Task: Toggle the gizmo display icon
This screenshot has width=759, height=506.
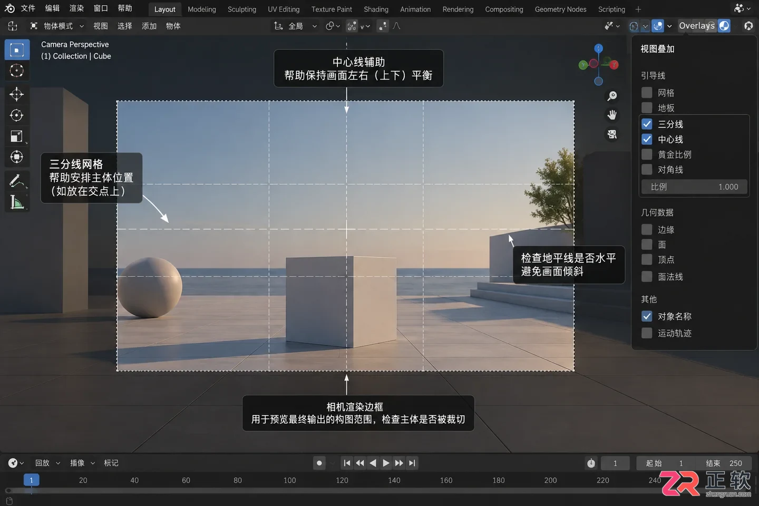Action: (634, 26)
